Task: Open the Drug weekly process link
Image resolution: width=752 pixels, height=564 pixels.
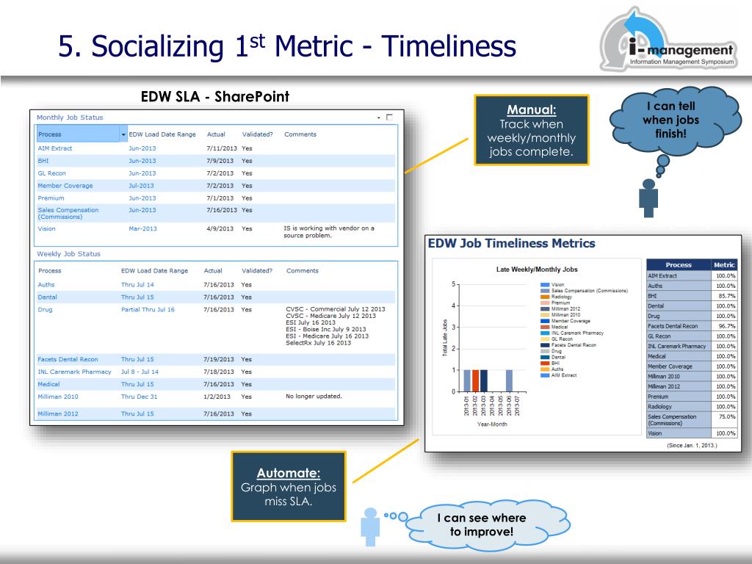Action: pyautogui.click(x=45, y=310)
